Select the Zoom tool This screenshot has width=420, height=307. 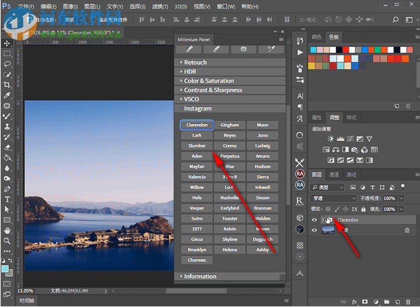[x=7, y=240]
